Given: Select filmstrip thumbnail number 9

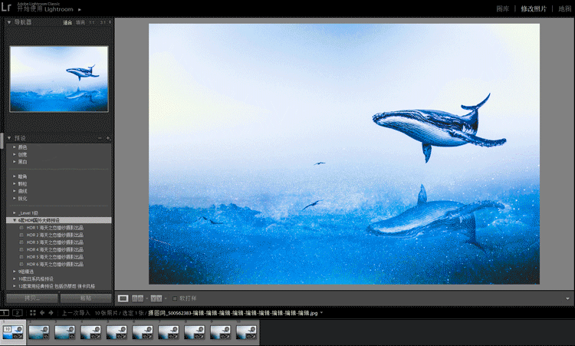Looking at the screenshot, I should tap(221, 332).
